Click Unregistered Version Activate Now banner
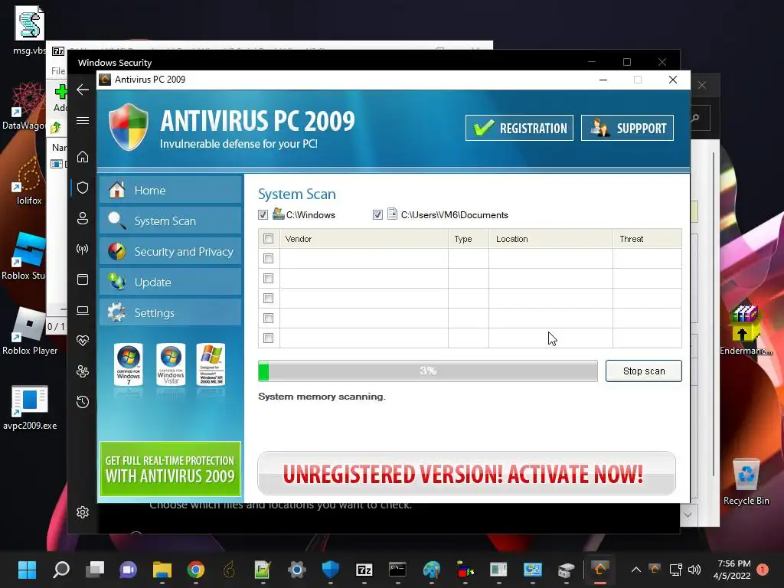This screenshot has width=784, height=588. coord(466,473)
